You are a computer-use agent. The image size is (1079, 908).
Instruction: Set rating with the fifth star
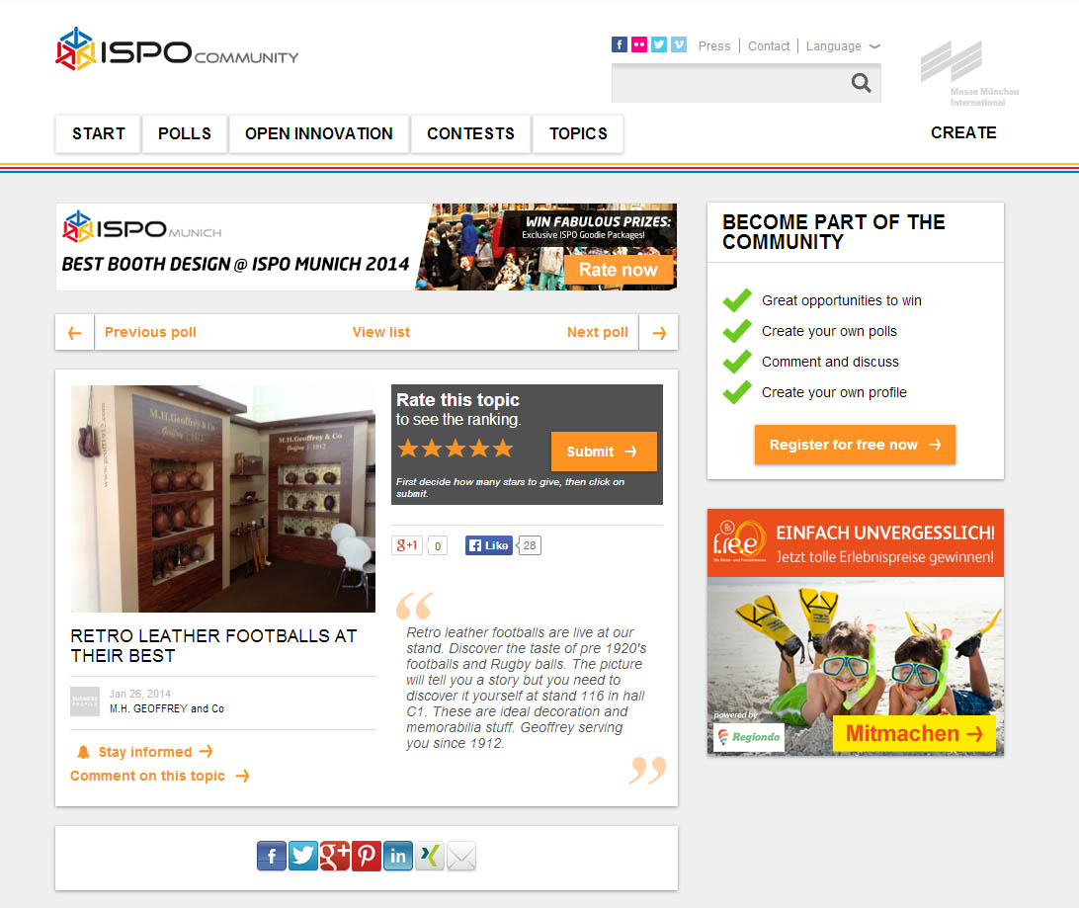point(503,449)
